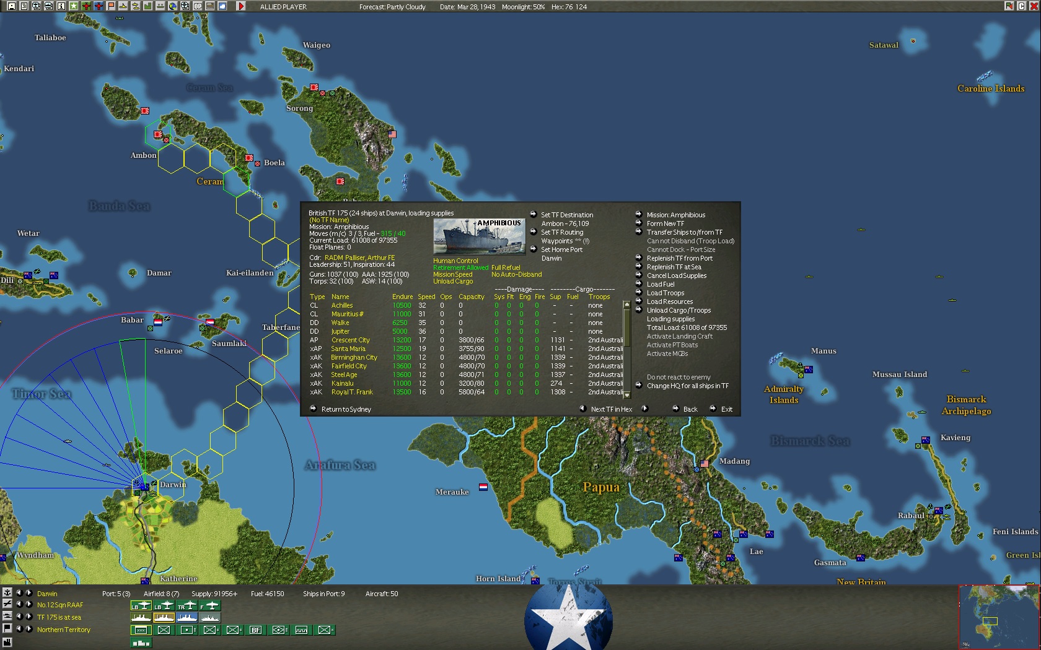Select Replenish TF from Port option
Viewport: 1041px width, 650px height.
(679, 258)
